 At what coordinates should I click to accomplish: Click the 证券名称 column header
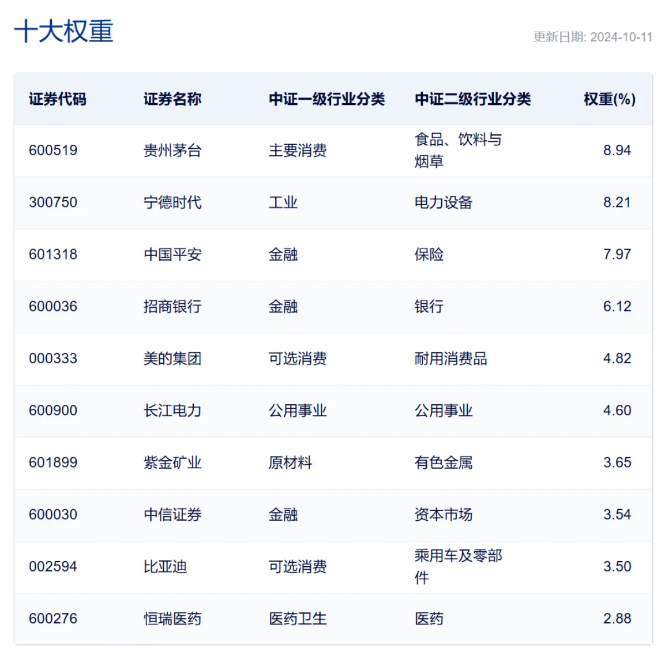(x=172, y=99)
